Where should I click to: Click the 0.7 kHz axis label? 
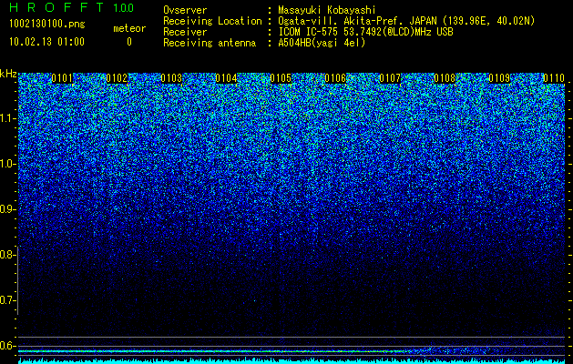(7, 300)
